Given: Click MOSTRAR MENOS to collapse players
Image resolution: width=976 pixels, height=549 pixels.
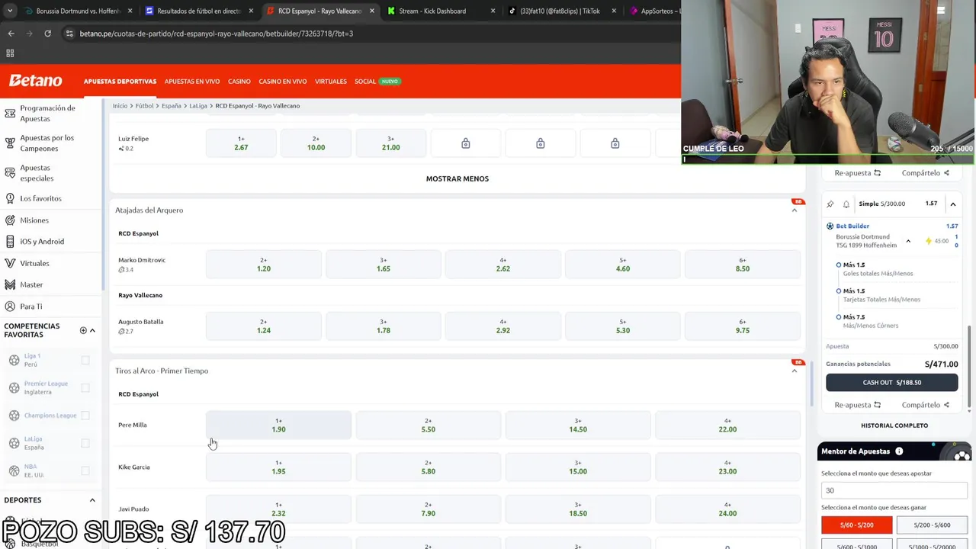Looking at the screenshot, I should click(x=457, y=178).
